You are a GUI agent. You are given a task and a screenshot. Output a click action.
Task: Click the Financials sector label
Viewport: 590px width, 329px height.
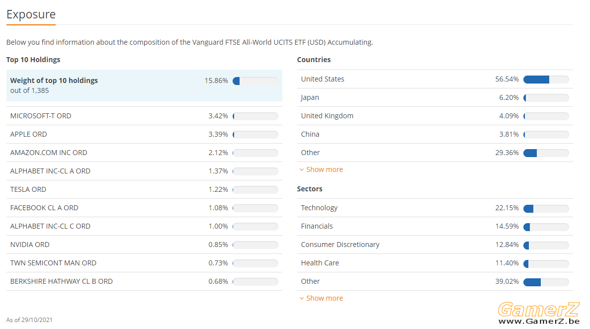point(317,226)
